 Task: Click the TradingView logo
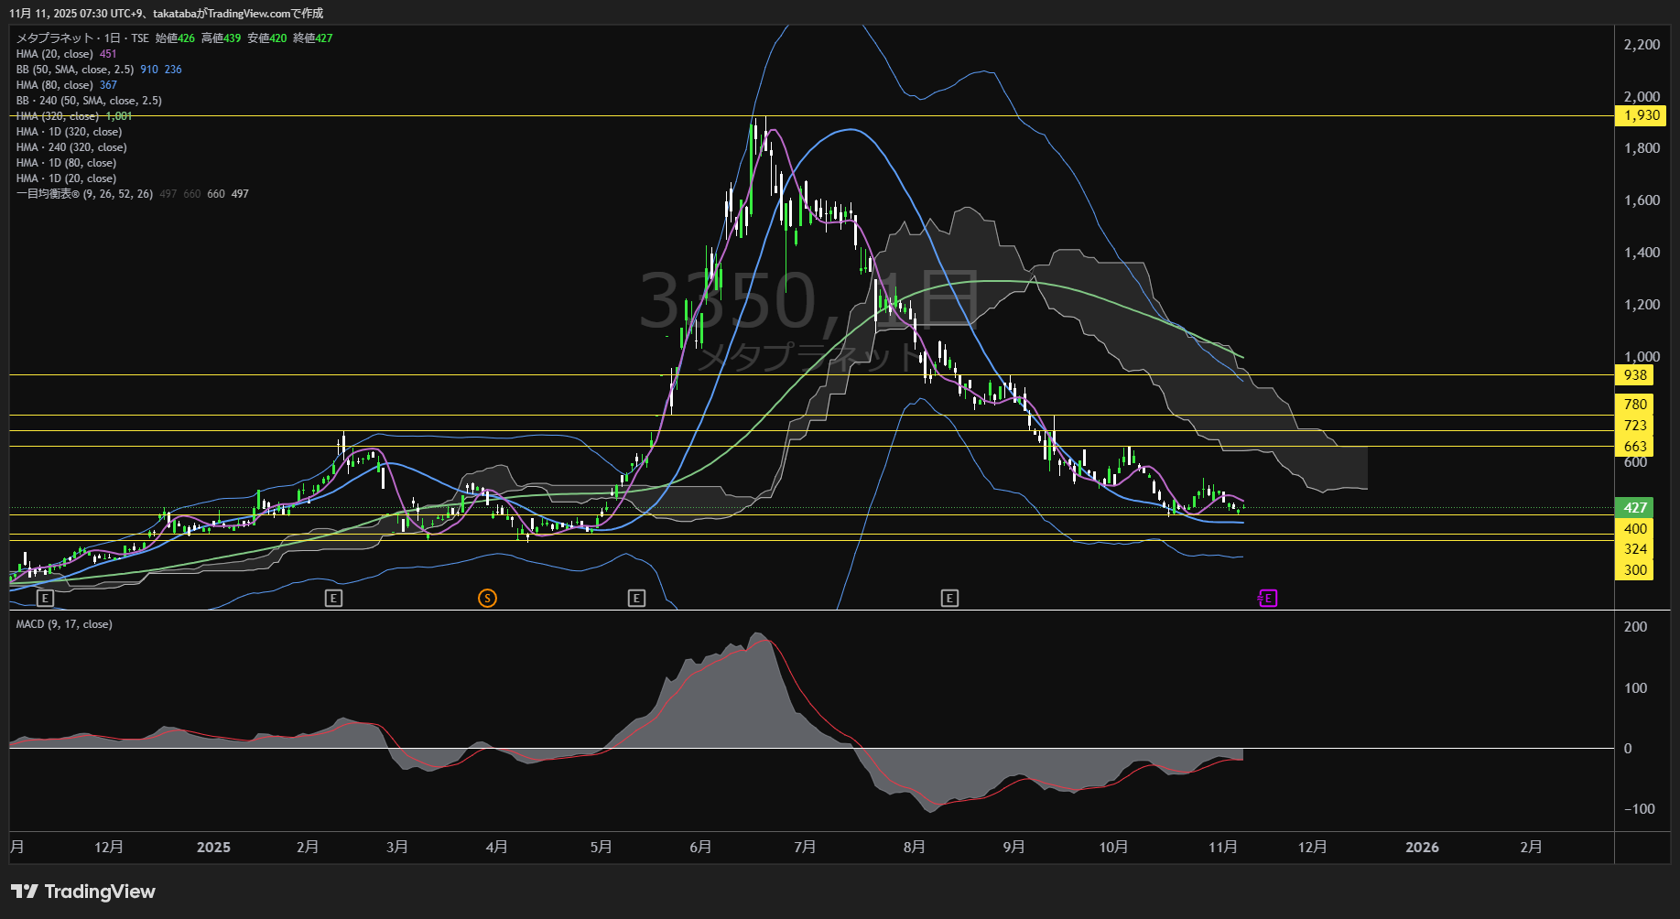[83, 892]
